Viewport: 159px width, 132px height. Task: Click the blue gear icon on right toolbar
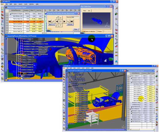(x=116, y=61)
